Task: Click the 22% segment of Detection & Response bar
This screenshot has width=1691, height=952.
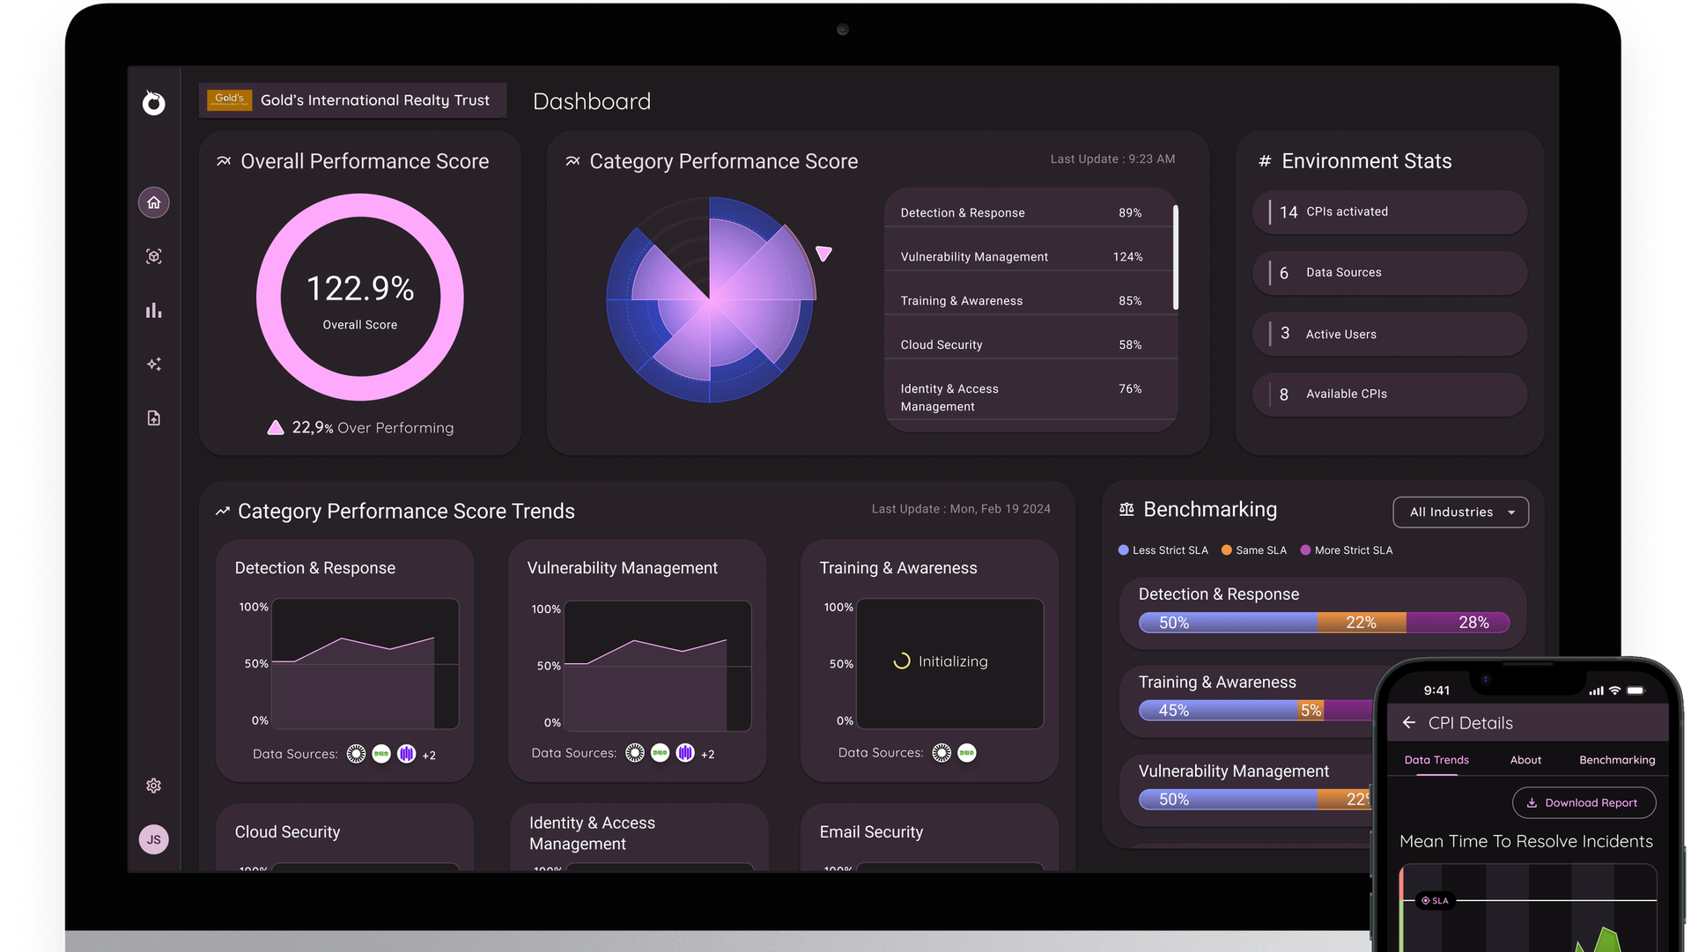Action: (1362, 623)
